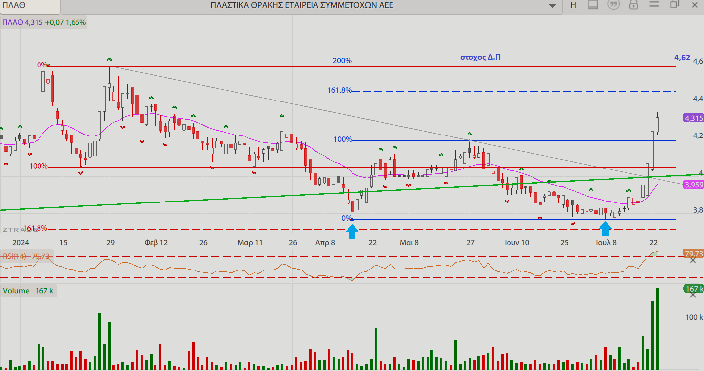Close the RSI(14) indicator panel
704x371 pixels.
(693, 260)
